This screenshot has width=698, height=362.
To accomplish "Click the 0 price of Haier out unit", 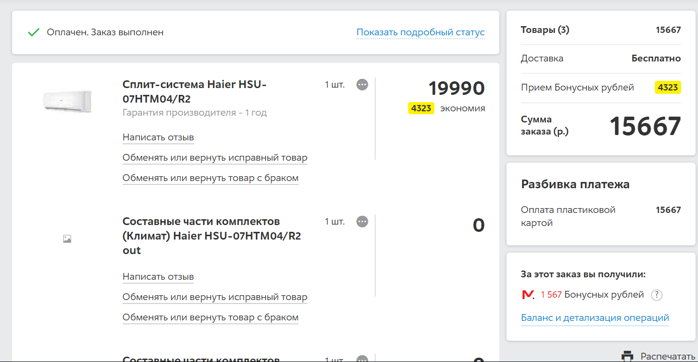I will 478,226.
